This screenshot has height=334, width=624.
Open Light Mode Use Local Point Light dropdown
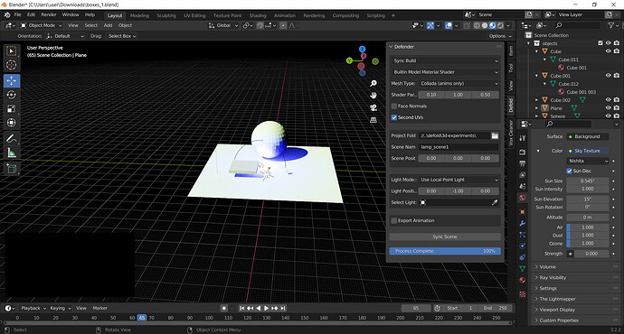click(459, 180)
